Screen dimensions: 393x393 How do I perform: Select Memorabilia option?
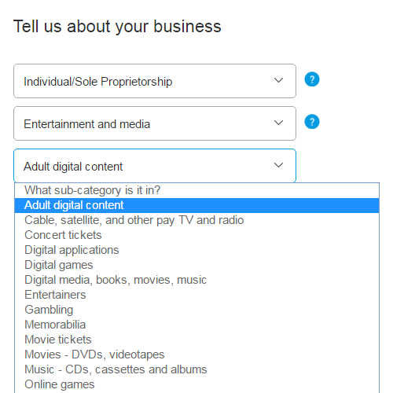click(196, 325)
